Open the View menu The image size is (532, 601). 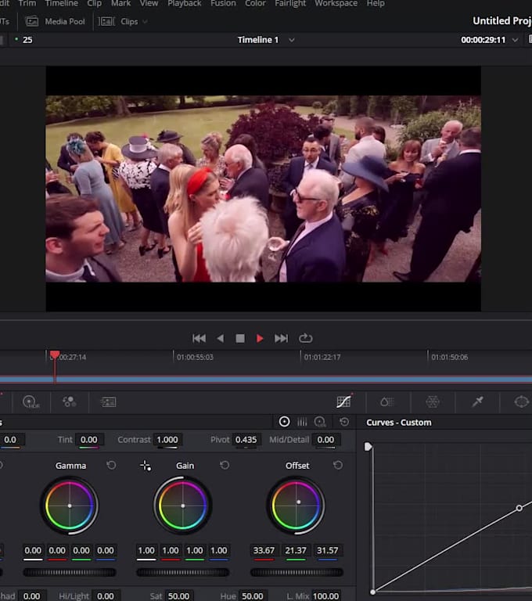click(x=149, y=3)
